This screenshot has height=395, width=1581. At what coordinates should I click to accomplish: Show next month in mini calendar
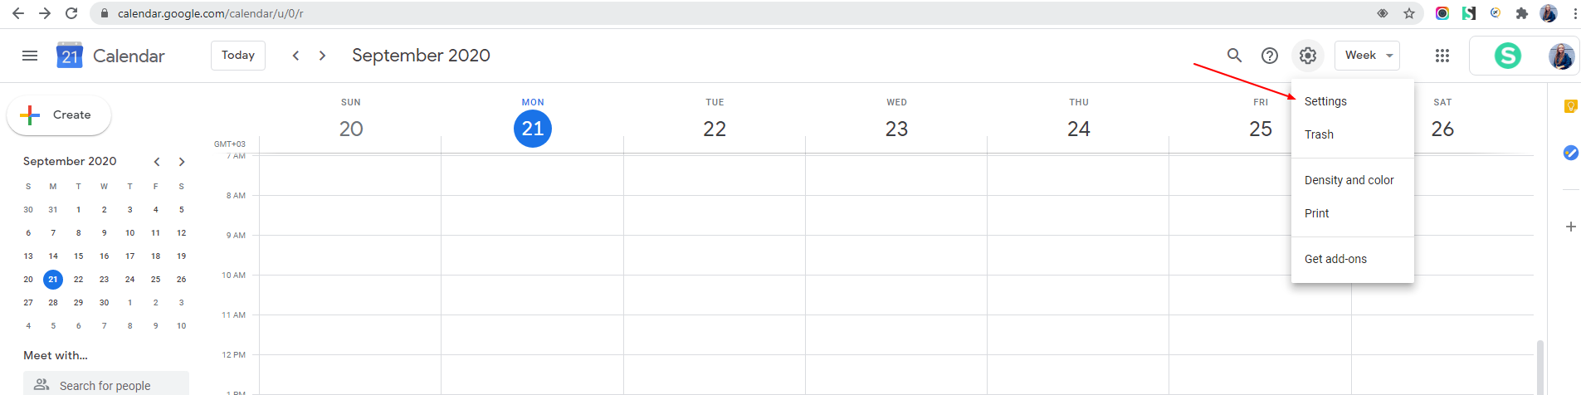click(x=182, y=162)
